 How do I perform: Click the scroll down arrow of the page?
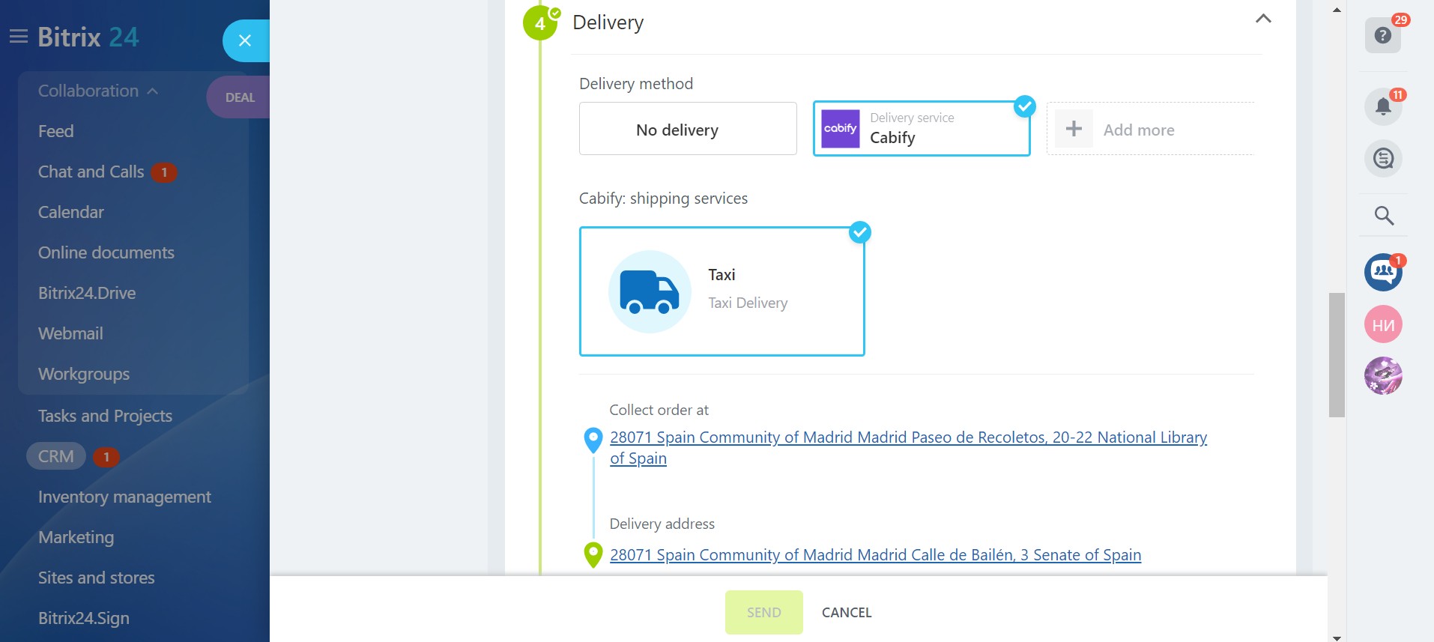pos(1337,637)
